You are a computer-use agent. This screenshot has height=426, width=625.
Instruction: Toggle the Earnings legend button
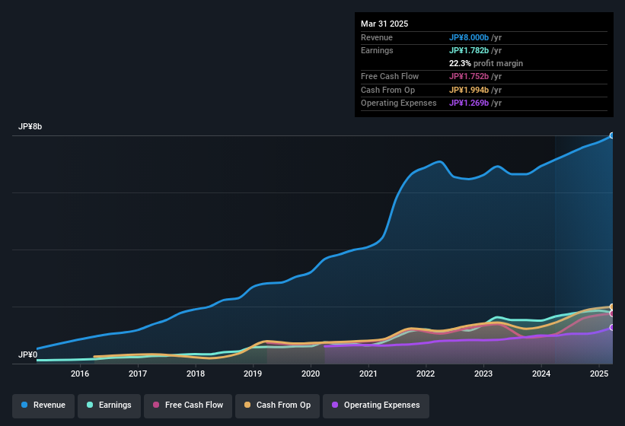[109, 405]
